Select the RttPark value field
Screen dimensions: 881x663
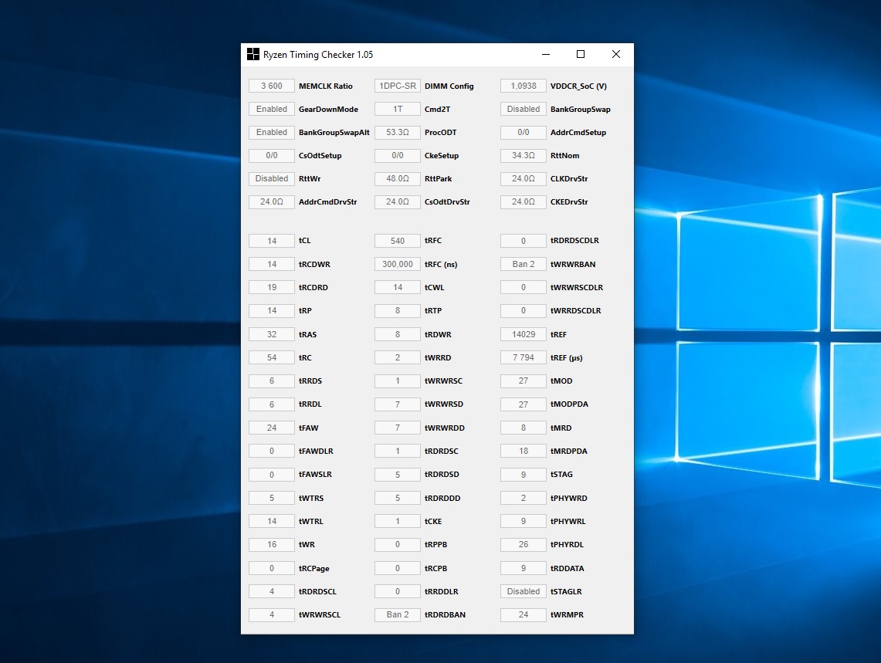[x=398, y=178]
